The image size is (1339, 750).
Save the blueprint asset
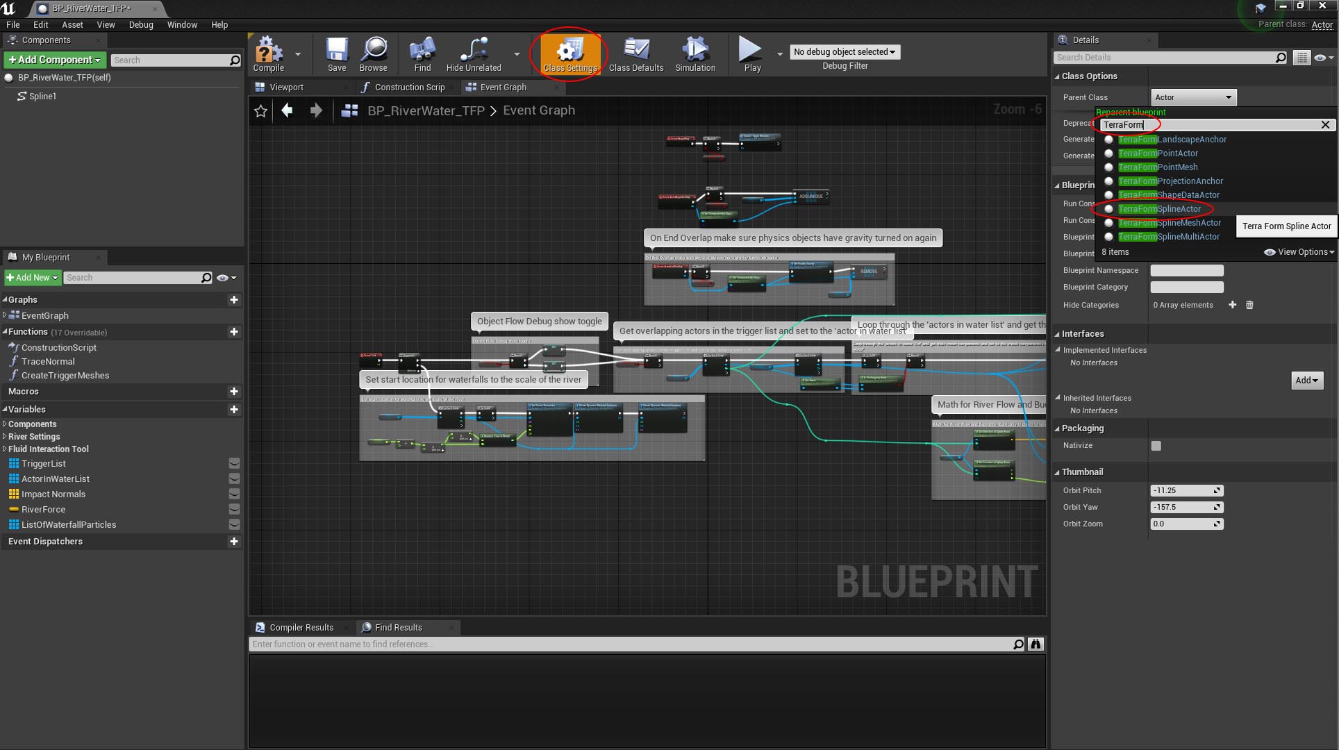click(x=337, y=54)
